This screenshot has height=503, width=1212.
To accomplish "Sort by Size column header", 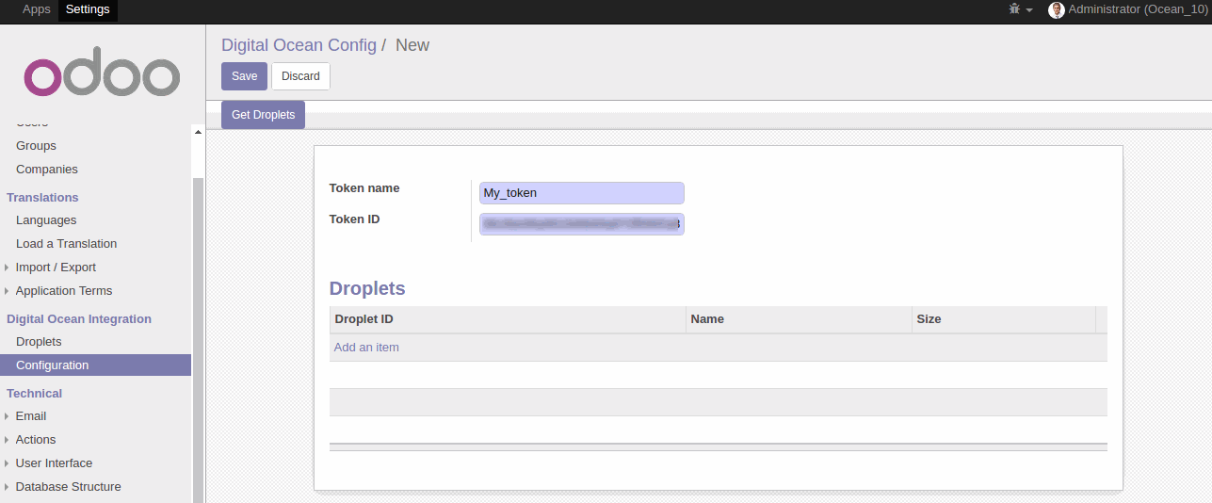I will (1004, 319).
